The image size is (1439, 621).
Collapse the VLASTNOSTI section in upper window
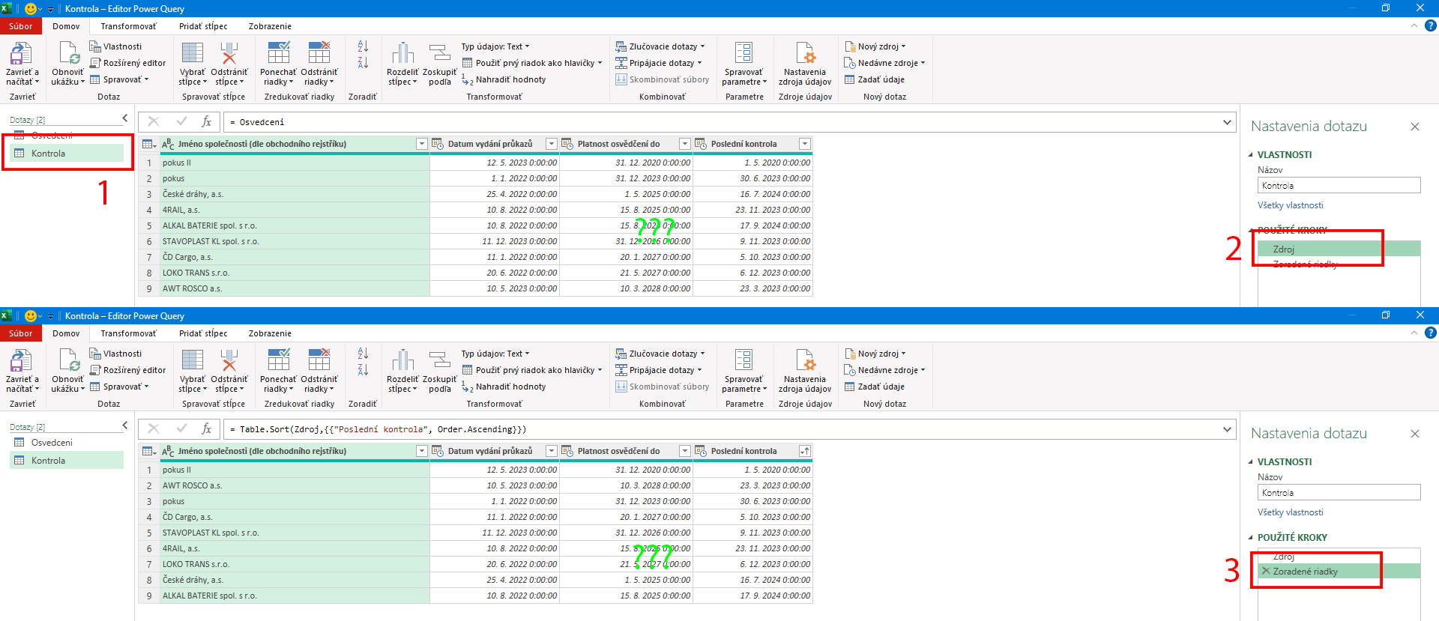coord(1250,155)
